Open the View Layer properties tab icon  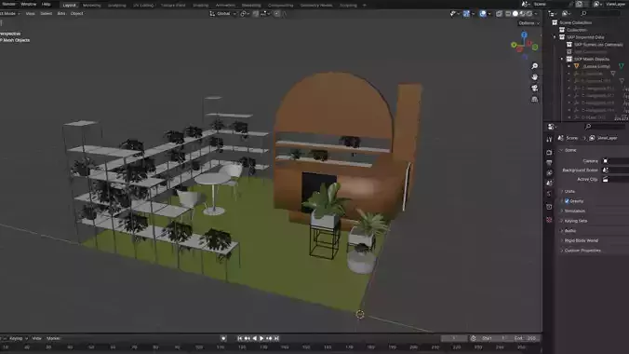click(549, 172)
